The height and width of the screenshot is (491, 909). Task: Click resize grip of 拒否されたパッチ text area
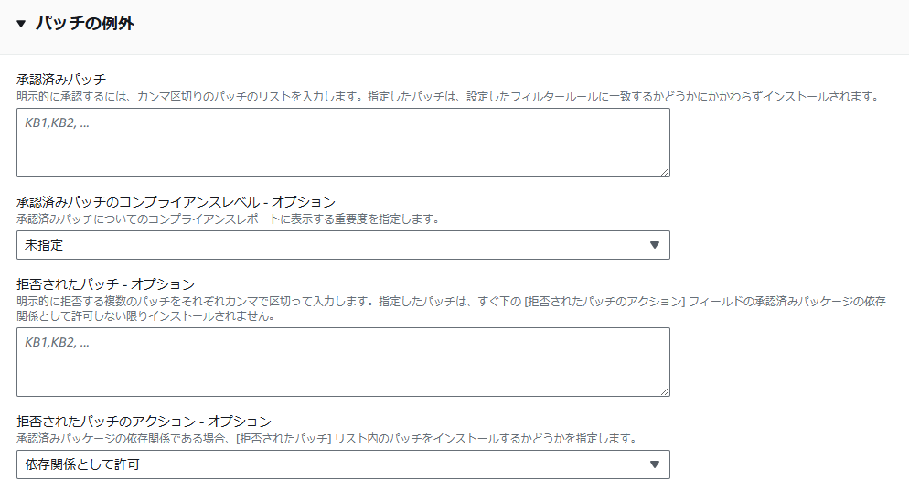(x=664, y=391)
